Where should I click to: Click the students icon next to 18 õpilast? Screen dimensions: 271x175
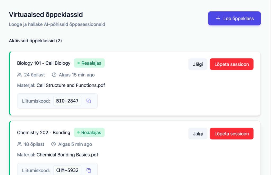[19, 144]
